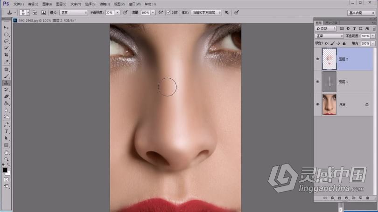Select the Eraser tool

(x=6, y=96)
